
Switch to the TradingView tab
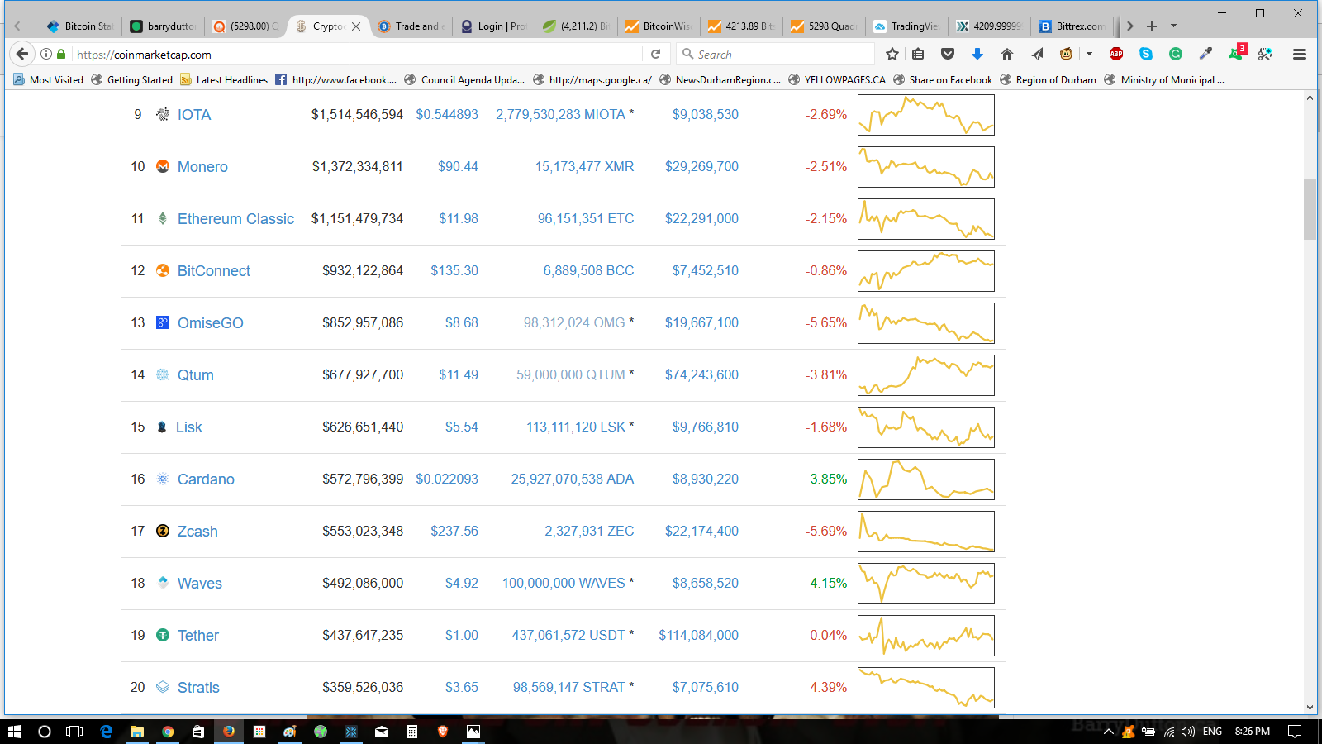pos(906,26)
